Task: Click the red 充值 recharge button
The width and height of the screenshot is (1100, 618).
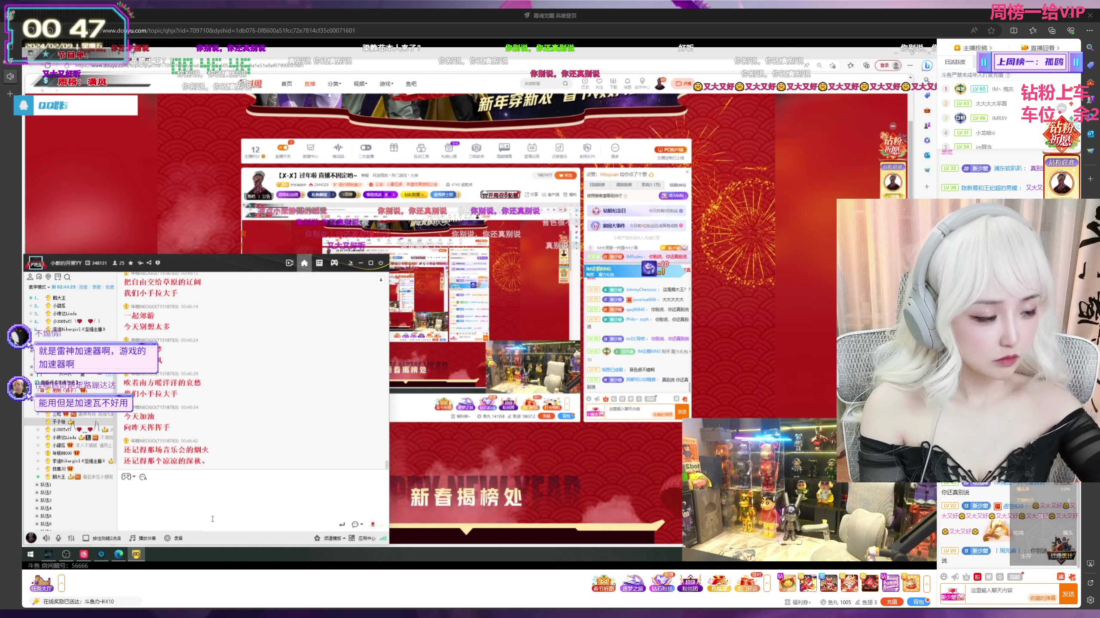Action: [892, 602]
